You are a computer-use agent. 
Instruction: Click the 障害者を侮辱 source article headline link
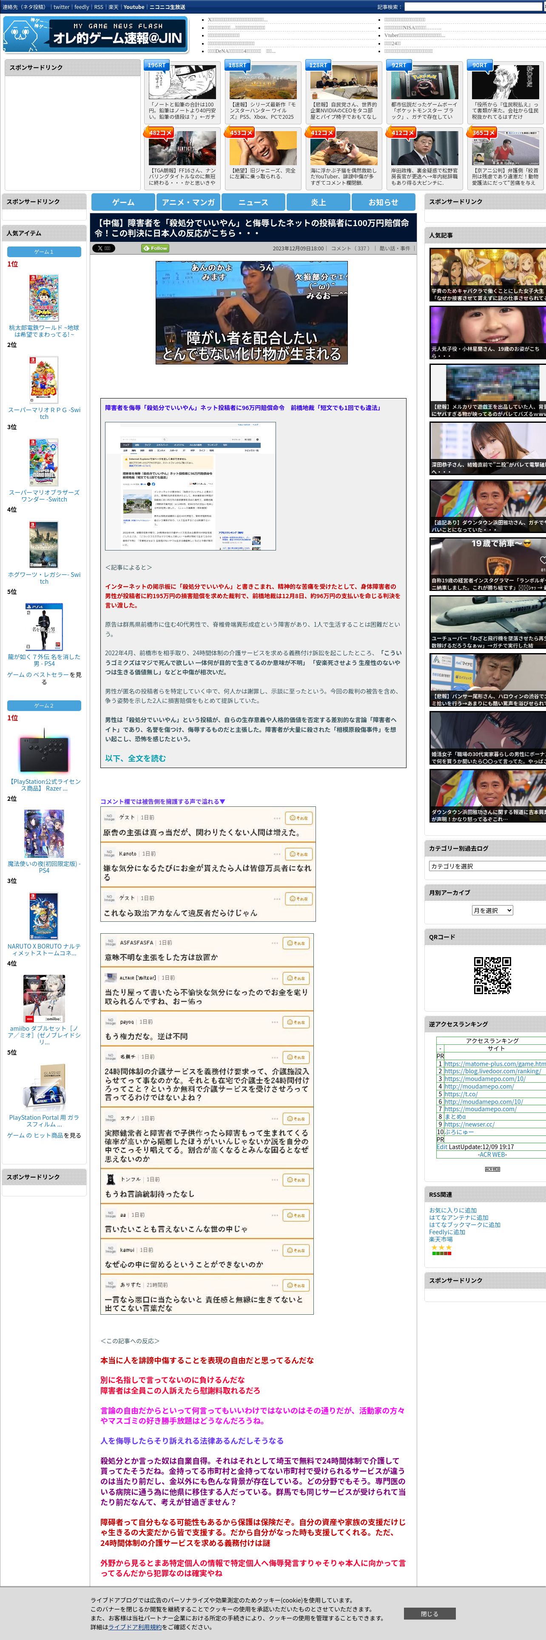[242, 407]
